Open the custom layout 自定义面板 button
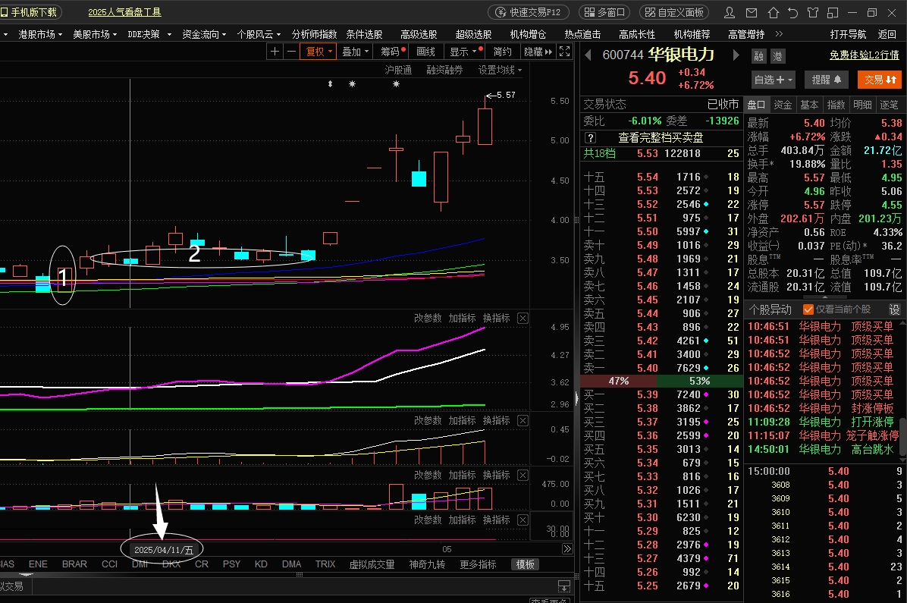Viewport: 907px width, 603px height. [674, 12]
